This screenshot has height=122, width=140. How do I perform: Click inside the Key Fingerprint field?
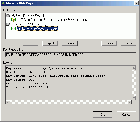click(x=71, y=55)
